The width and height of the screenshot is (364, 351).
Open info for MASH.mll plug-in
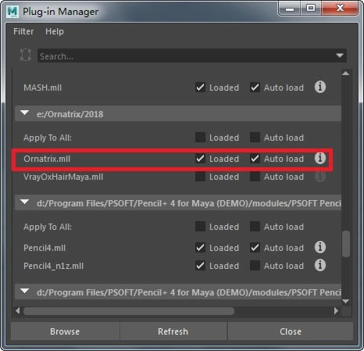point(320,87)
